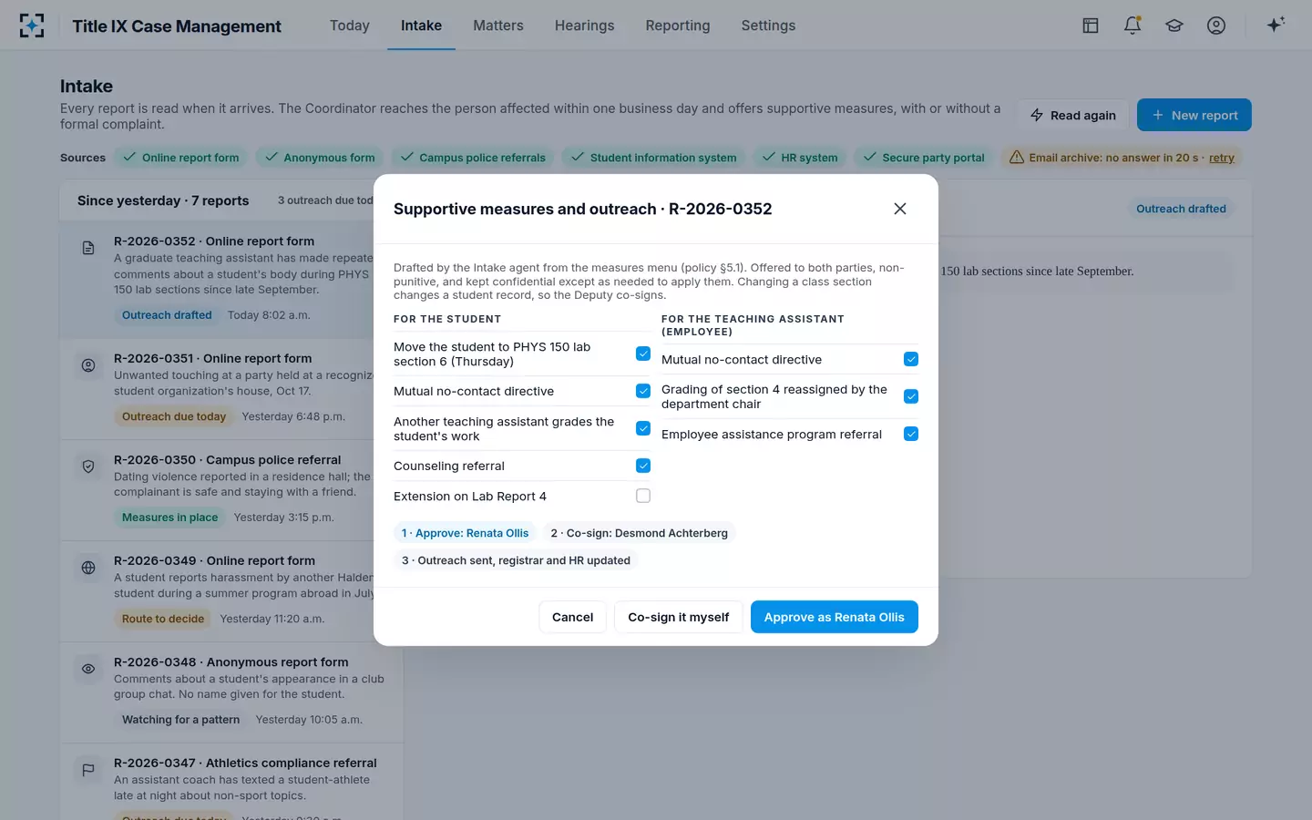
Task: Open the AI sparkle assistant icon
Action: point(1276,25)
